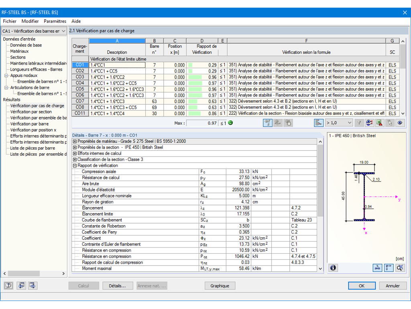Click the funnel filter icon
The image size is (411, 309).
point(359,123)
